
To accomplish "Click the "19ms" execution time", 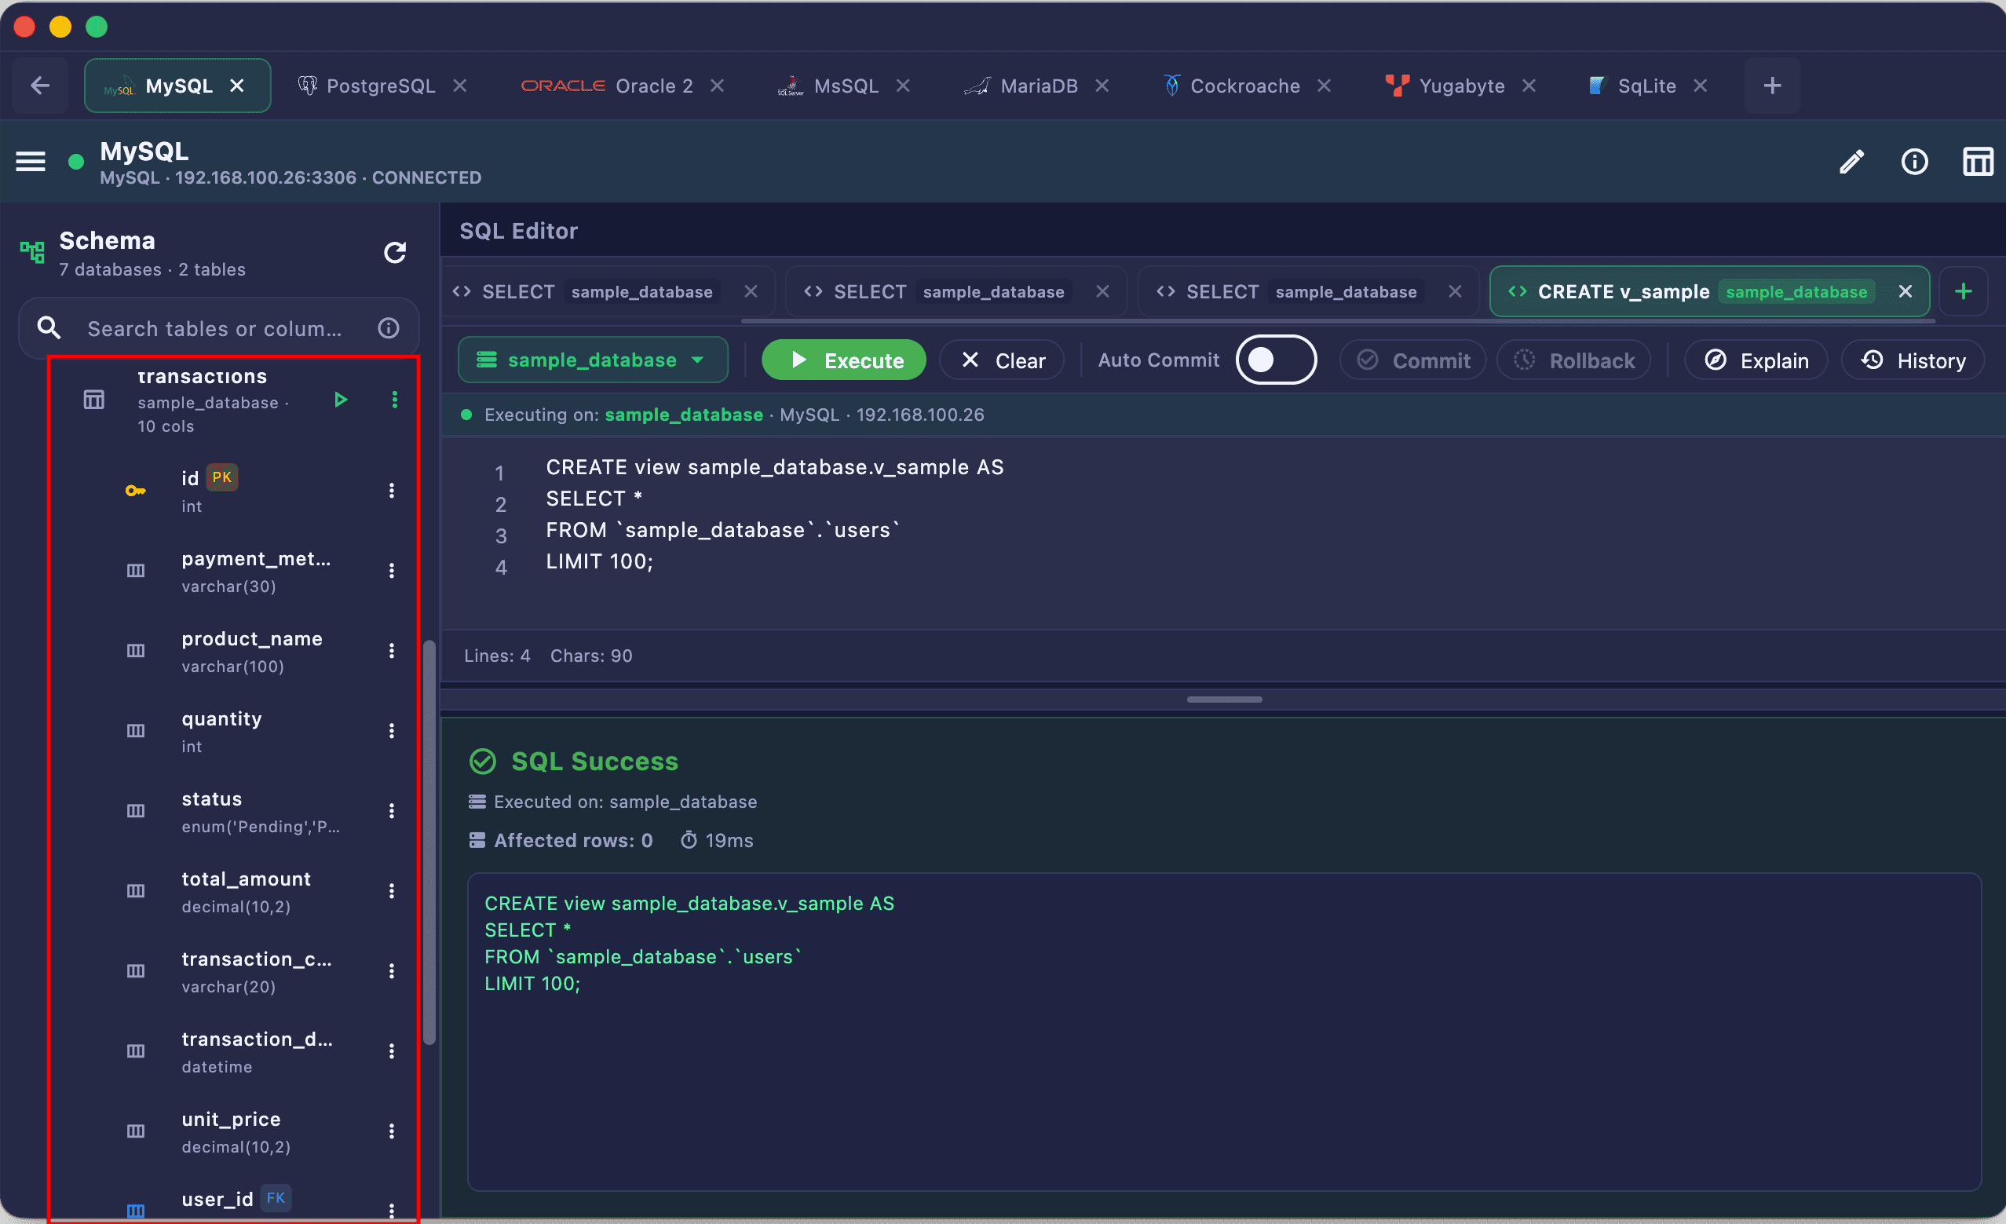I will (729, 840).
